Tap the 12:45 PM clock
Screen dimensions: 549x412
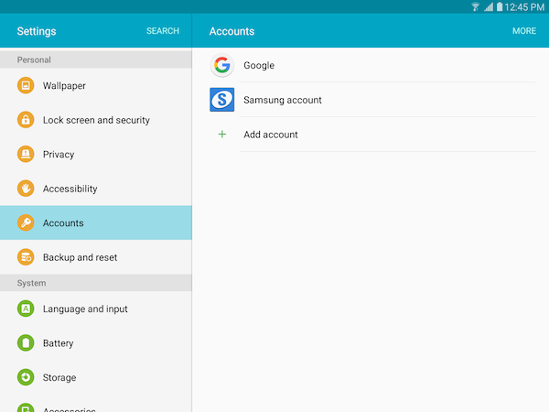coord(524,6)
